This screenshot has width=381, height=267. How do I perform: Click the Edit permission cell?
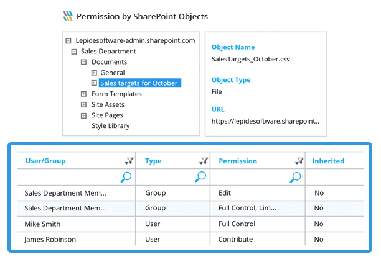pos(258,193)
